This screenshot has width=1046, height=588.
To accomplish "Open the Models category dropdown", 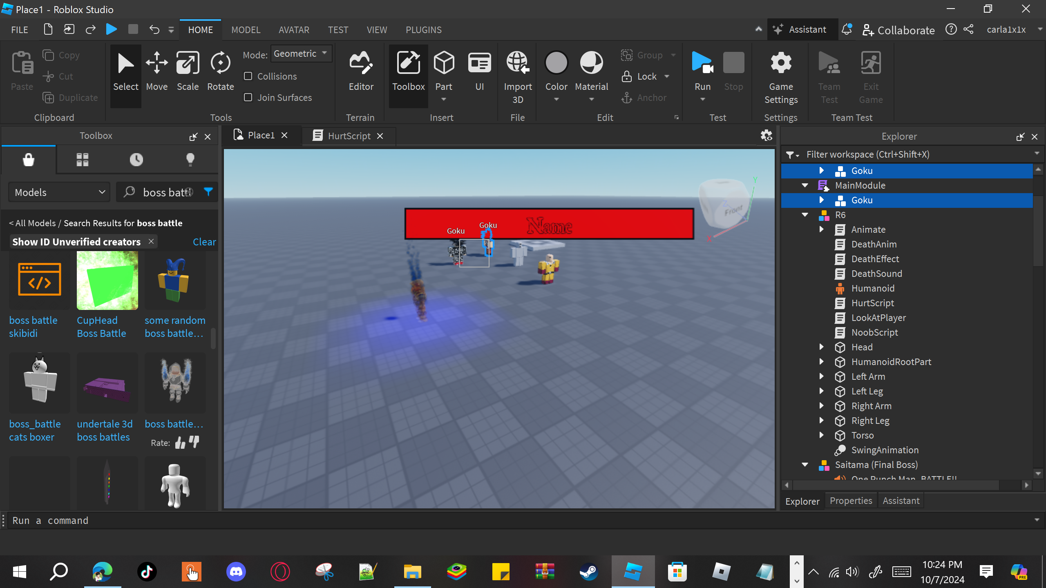I will click(60, 192).
